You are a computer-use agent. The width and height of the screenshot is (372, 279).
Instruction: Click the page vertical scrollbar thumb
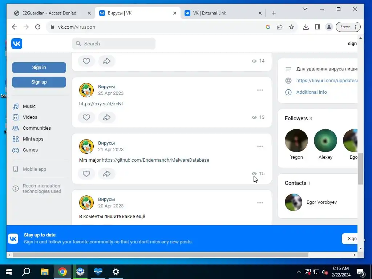(360, 169)
